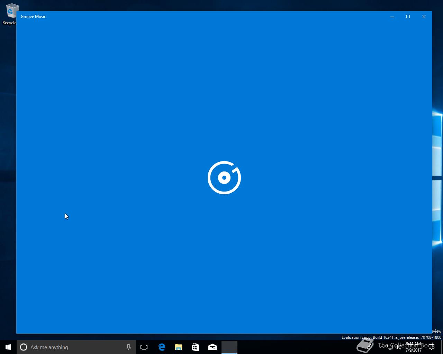Select the active Groove Music taskbar button
Screen dimensions: 443x354
pyautogui.click(x=229, y=347)
